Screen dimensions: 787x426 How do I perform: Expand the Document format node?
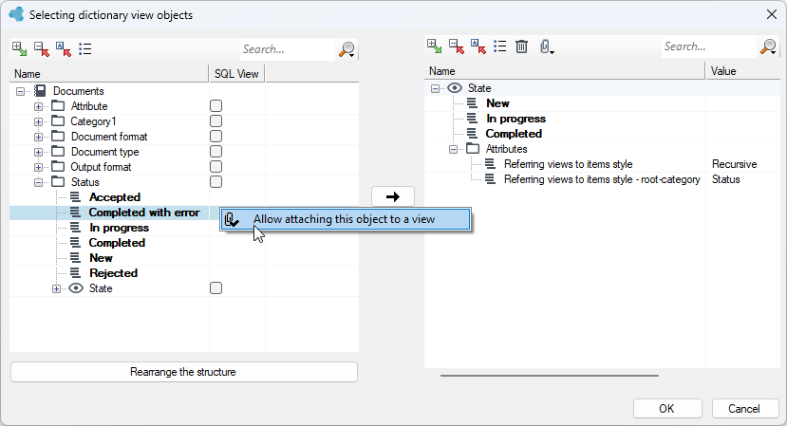point(38,137)
